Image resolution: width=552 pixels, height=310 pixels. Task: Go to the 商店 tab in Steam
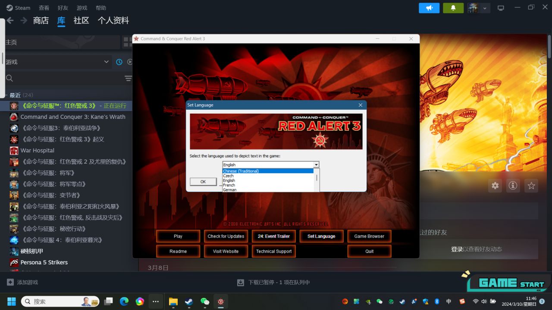[41, 21]
